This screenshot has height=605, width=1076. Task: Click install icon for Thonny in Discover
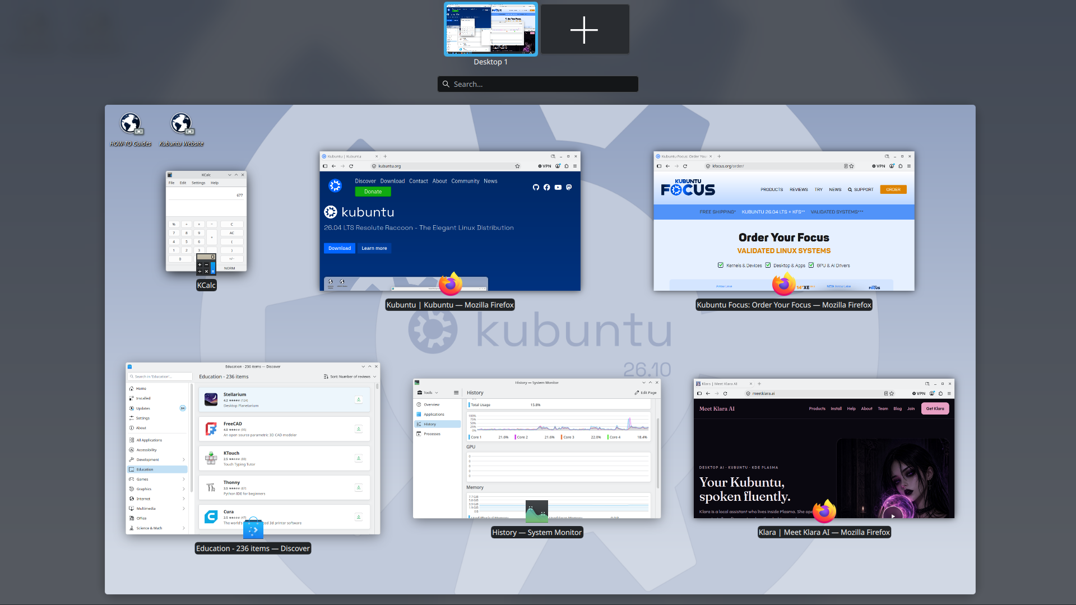(x=359, y=487)
